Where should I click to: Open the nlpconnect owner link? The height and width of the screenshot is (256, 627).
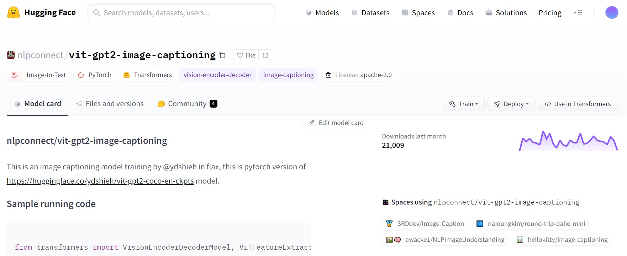pos(40,55)
